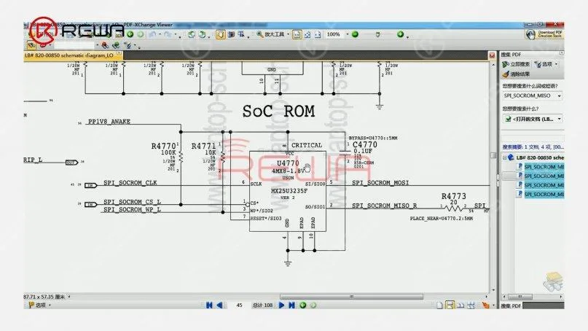588x331 pixels.
Task: Click the document horizontal scrollbar thumb
Action: 351,297
